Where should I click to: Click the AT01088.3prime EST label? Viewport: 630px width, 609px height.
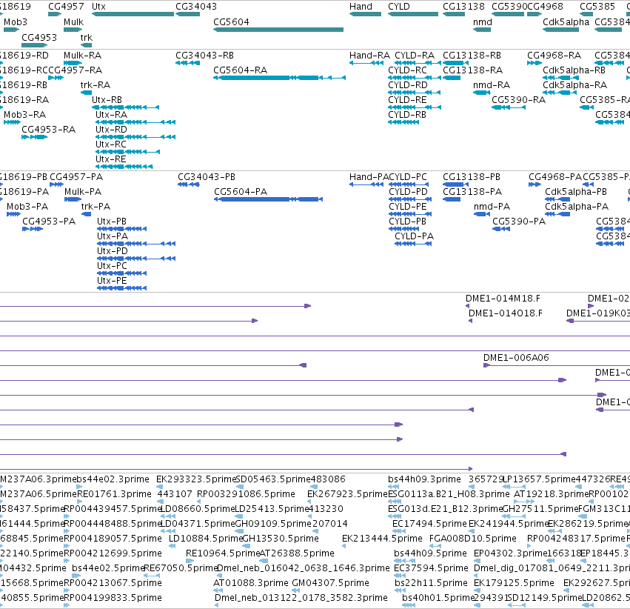[251, 583]
